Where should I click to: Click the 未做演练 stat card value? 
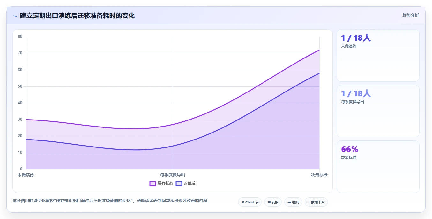[x=356, y=38]
